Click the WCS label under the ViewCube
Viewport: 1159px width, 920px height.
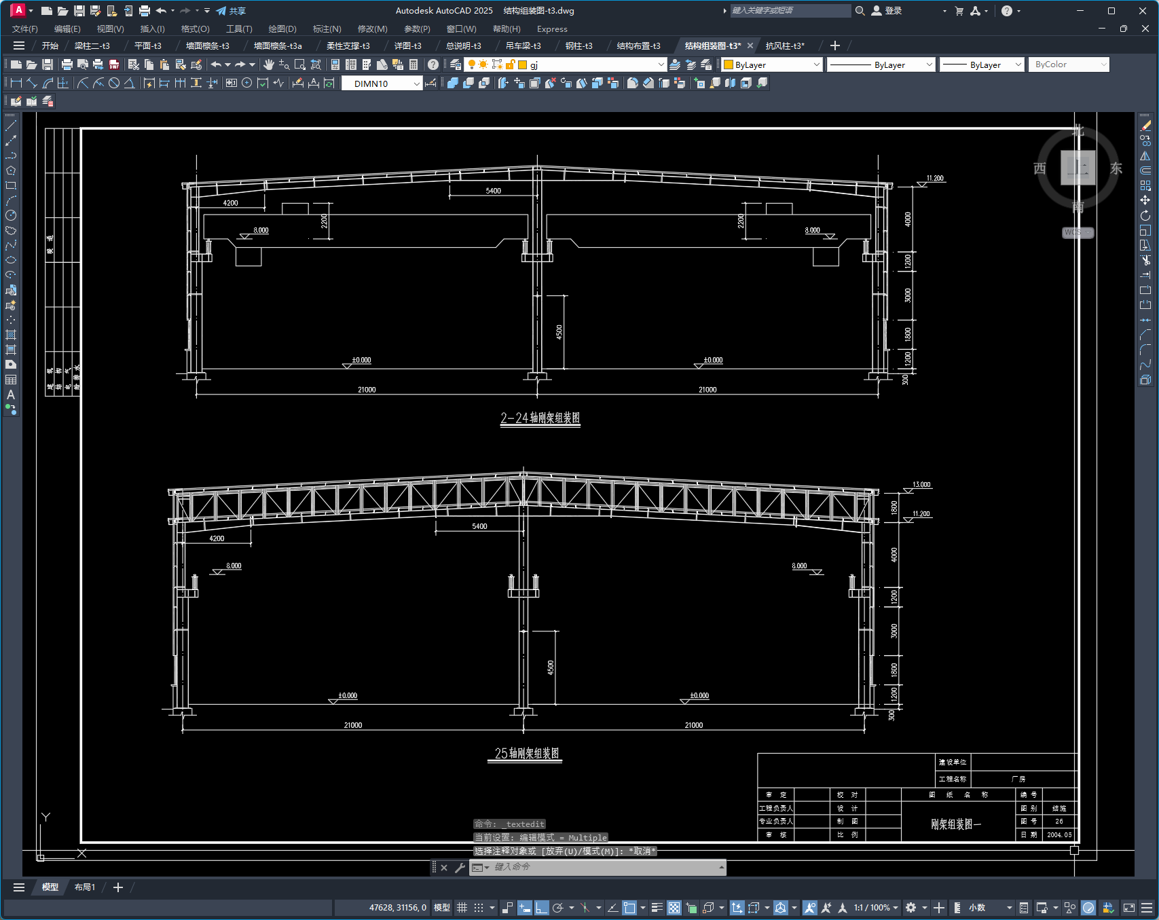(x=1078, y=232)
